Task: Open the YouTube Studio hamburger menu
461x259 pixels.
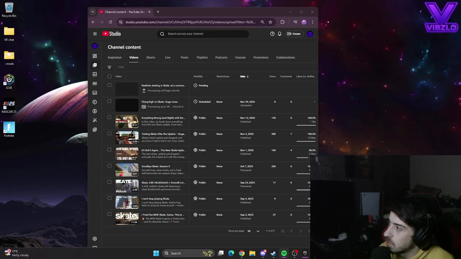Action: 95,34
